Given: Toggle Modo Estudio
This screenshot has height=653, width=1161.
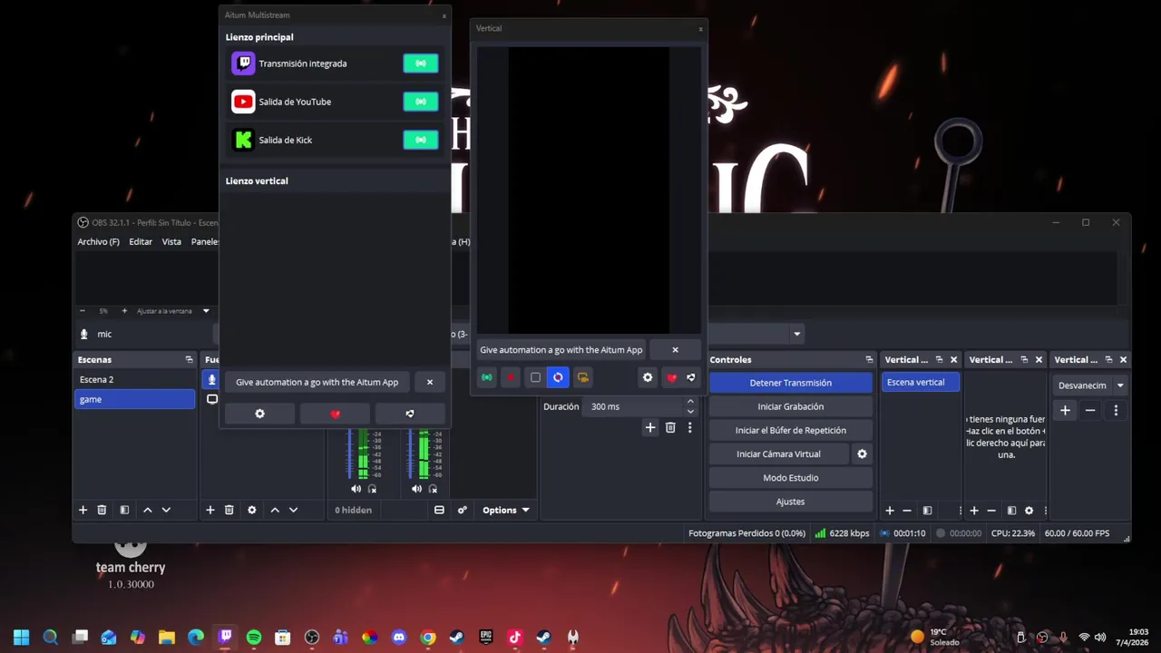Looking at the screenshot, I should pyautogui.click(x=791, y=477).
